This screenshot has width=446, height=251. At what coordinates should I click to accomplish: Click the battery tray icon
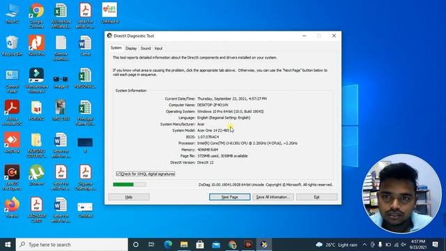[388, 245]
